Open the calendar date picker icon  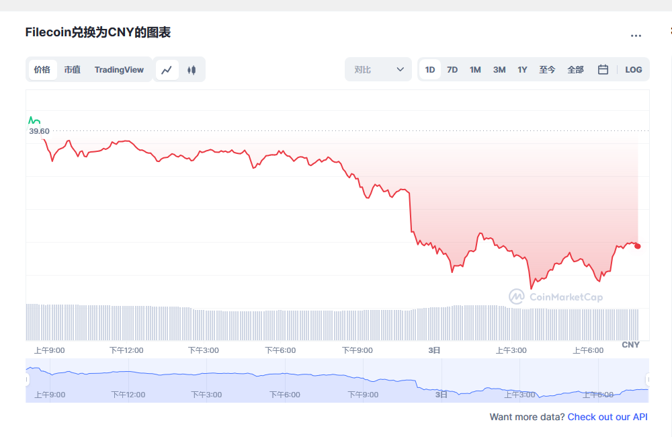tap(602, 69)
